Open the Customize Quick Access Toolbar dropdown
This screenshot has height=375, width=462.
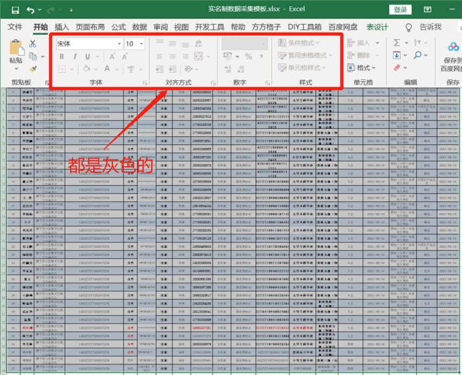(71, 10)
